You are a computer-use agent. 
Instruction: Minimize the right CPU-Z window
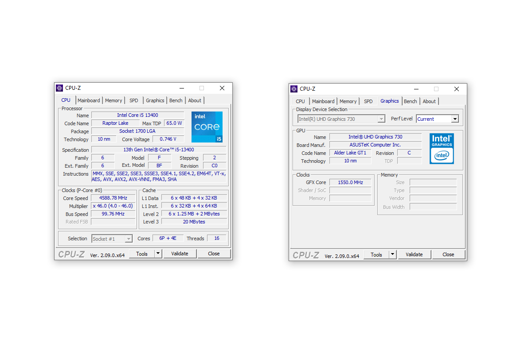pos(416,89)
